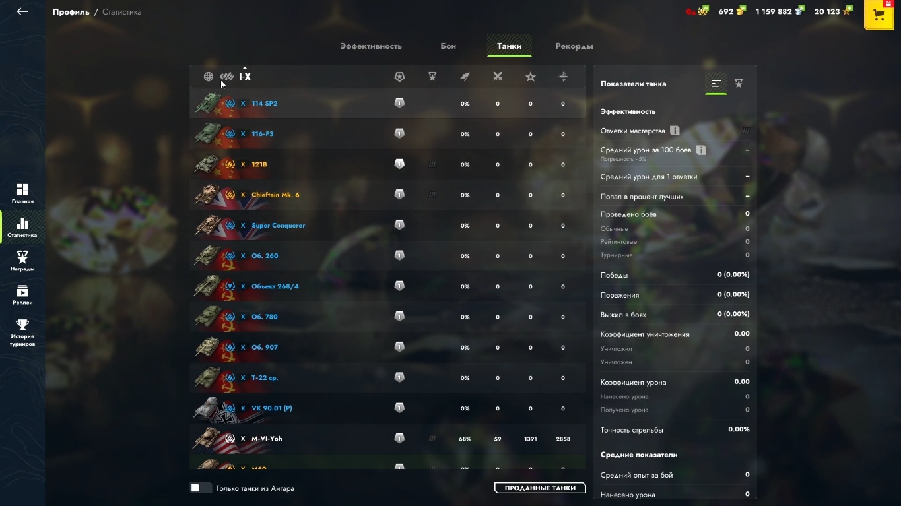Switch to the Рекорды tab
This screenshot has width=901, height=506.
click(x=574, y=46)
